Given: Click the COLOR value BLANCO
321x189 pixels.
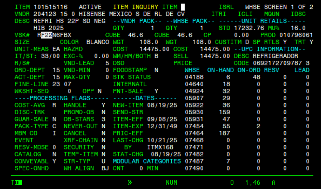Looking at the screenshot, I should (x=98, y=42).
